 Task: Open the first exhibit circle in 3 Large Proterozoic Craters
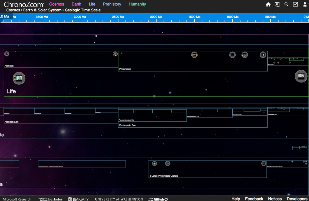(154, 163)
